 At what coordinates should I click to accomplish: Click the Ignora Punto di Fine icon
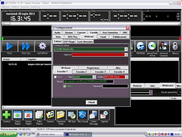point(152,46)
